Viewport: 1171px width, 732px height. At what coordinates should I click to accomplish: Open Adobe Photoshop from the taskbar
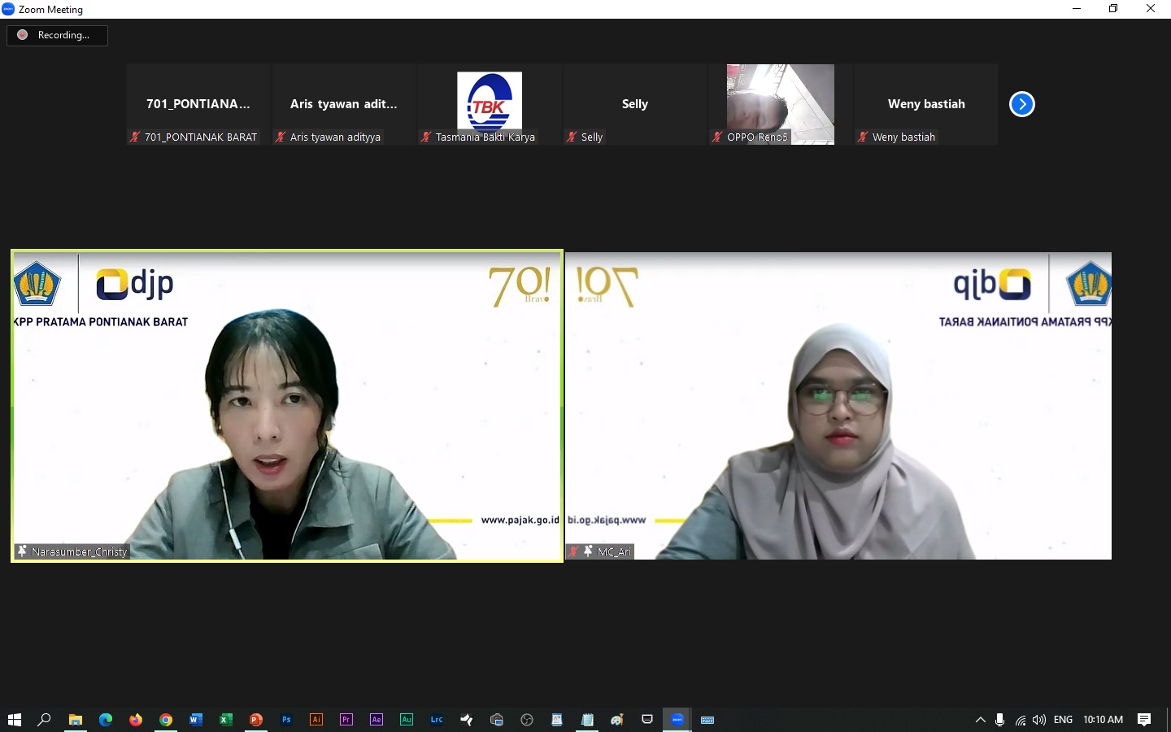286,720
